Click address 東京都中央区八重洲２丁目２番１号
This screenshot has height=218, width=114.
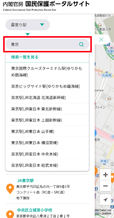[43, 216]
